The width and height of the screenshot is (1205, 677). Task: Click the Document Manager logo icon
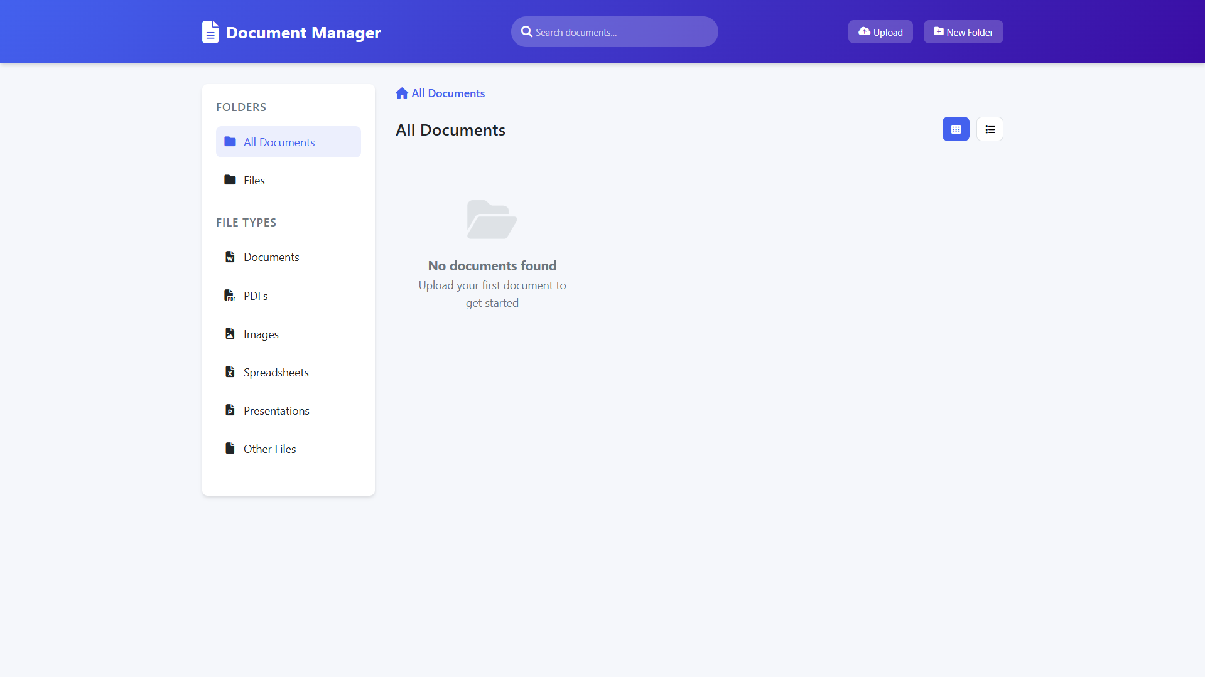210,32
